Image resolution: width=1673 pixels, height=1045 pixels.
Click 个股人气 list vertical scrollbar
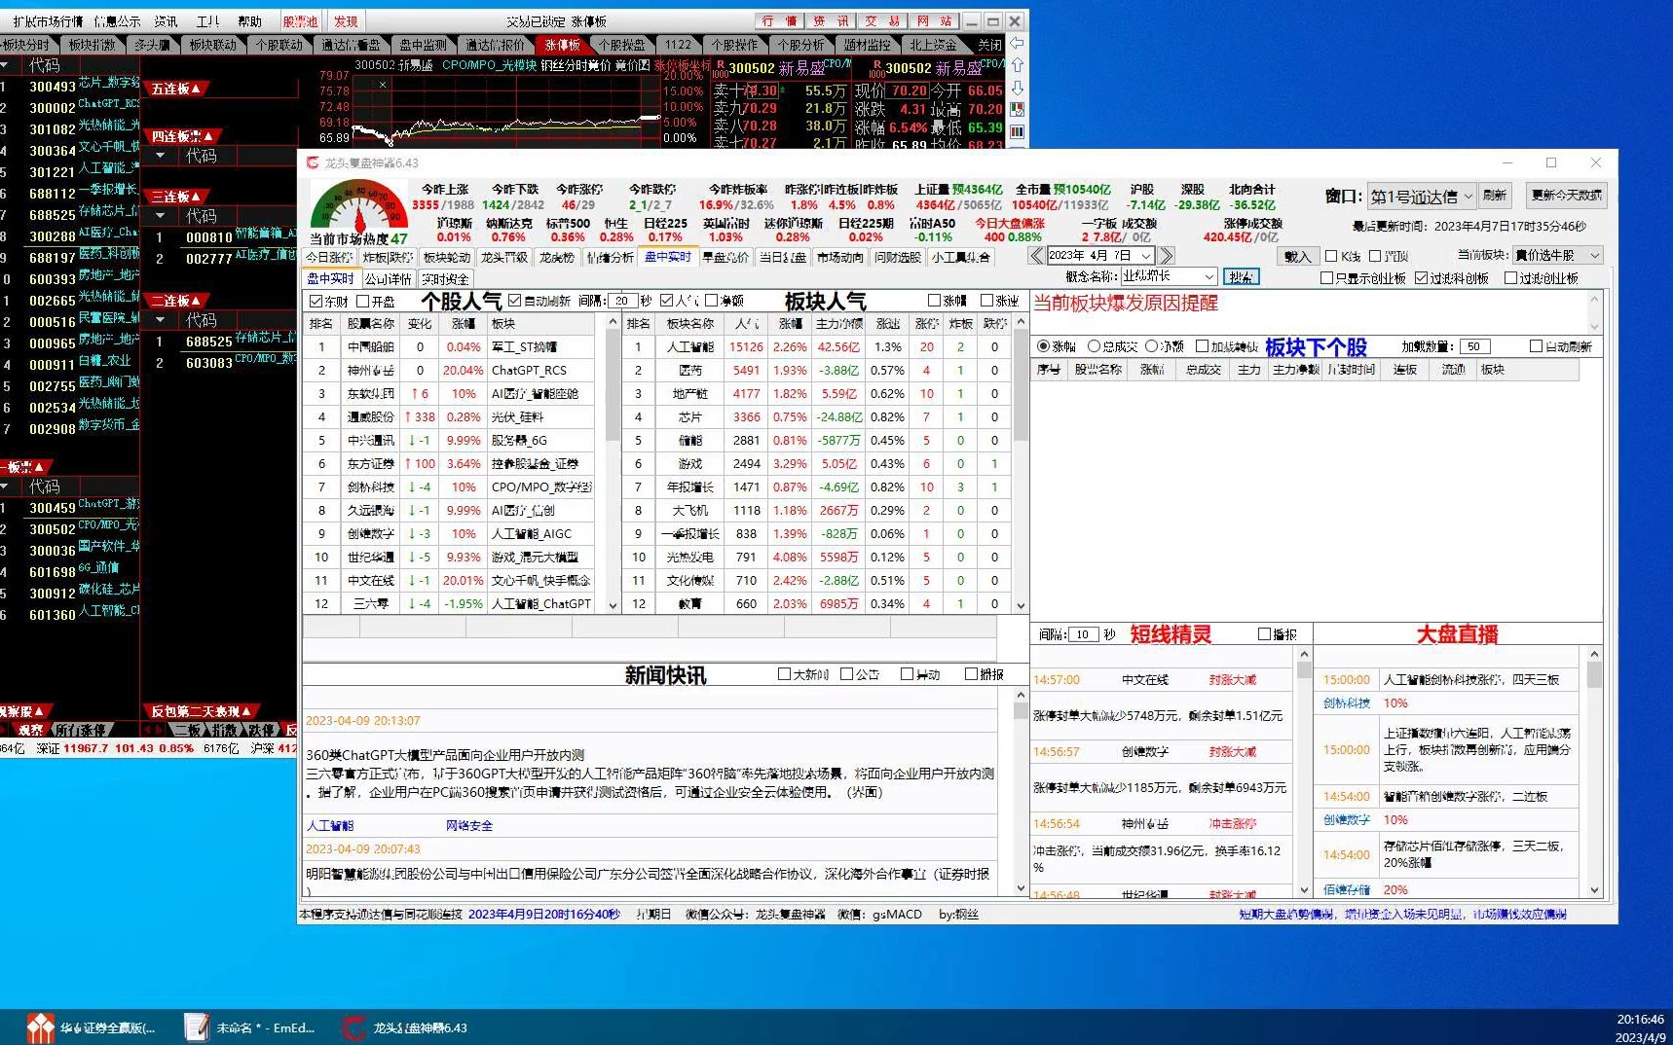click(613, 462)
